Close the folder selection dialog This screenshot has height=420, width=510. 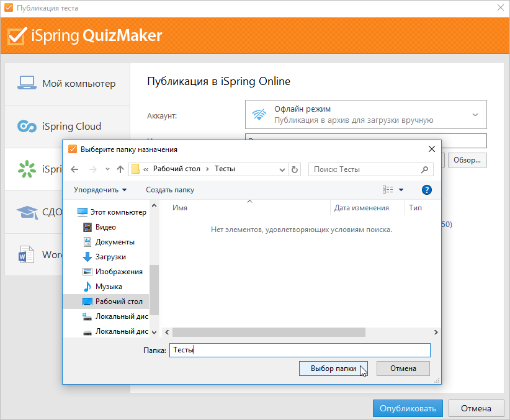click(x=432, y=149)
